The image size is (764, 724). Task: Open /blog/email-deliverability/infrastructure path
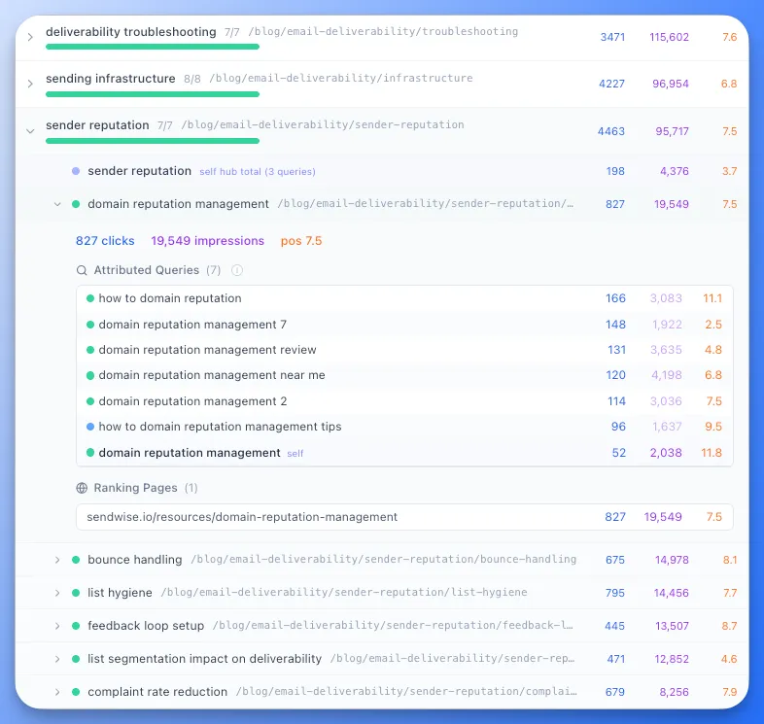341,79
